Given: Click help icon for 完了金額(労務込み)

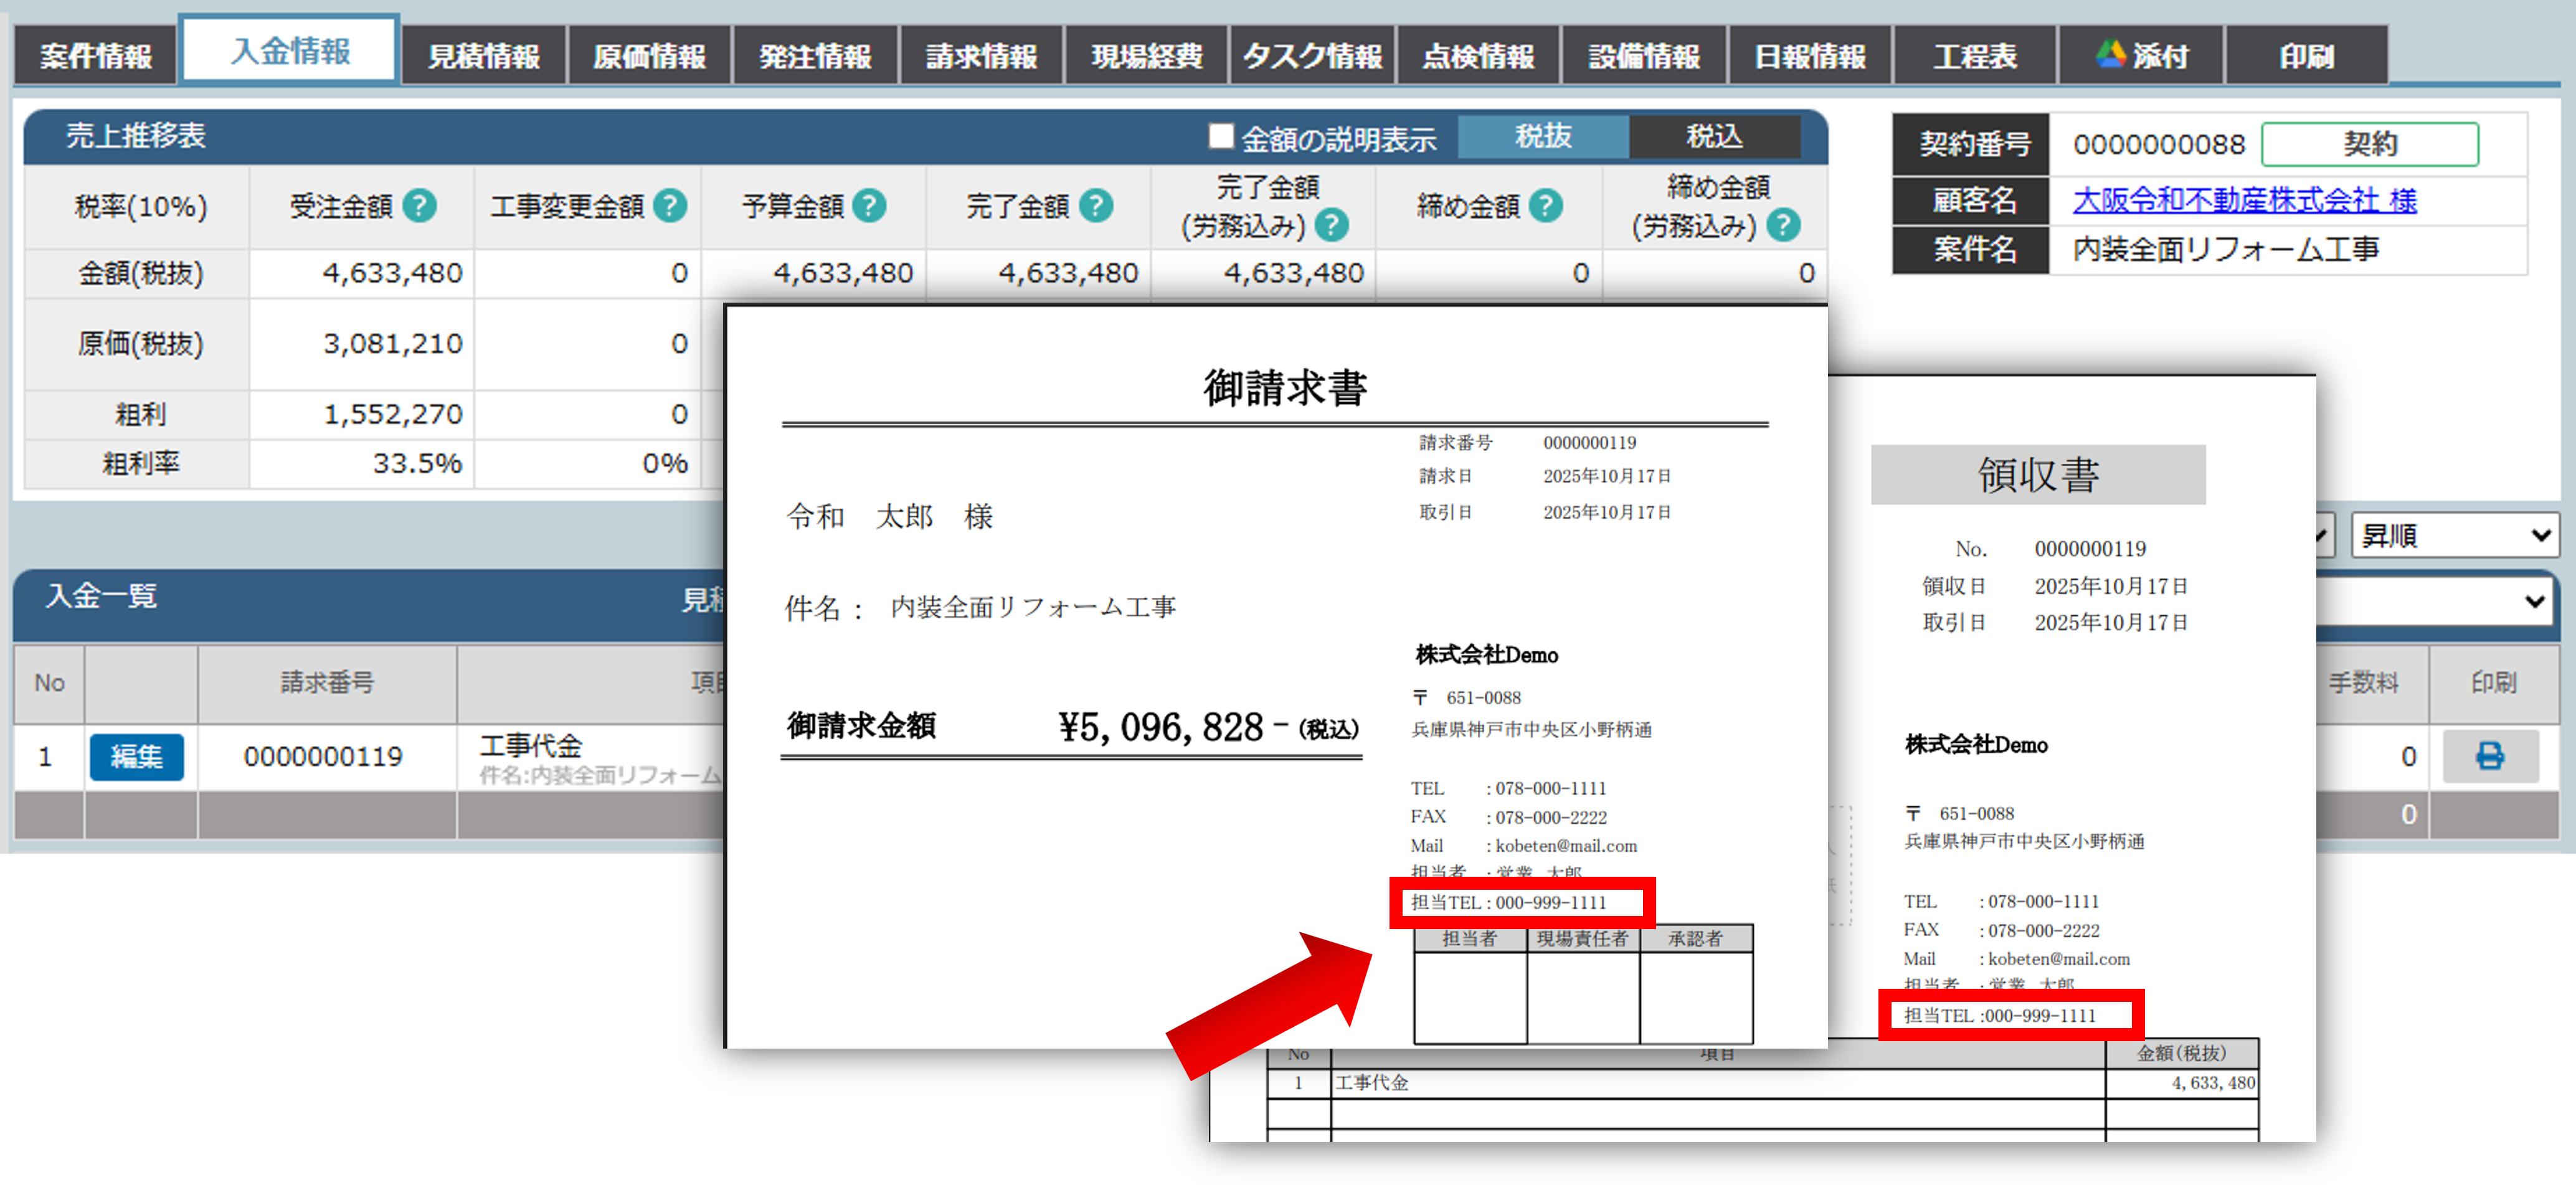Looking at the screenshot, I should point(1331,226).
